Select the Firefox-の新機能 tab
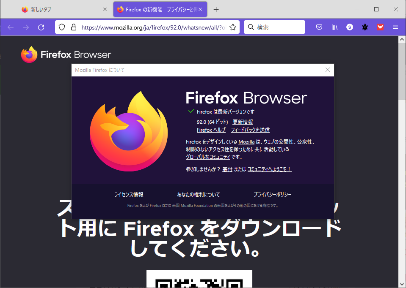406x288 pixels. (x=157, y=9)
